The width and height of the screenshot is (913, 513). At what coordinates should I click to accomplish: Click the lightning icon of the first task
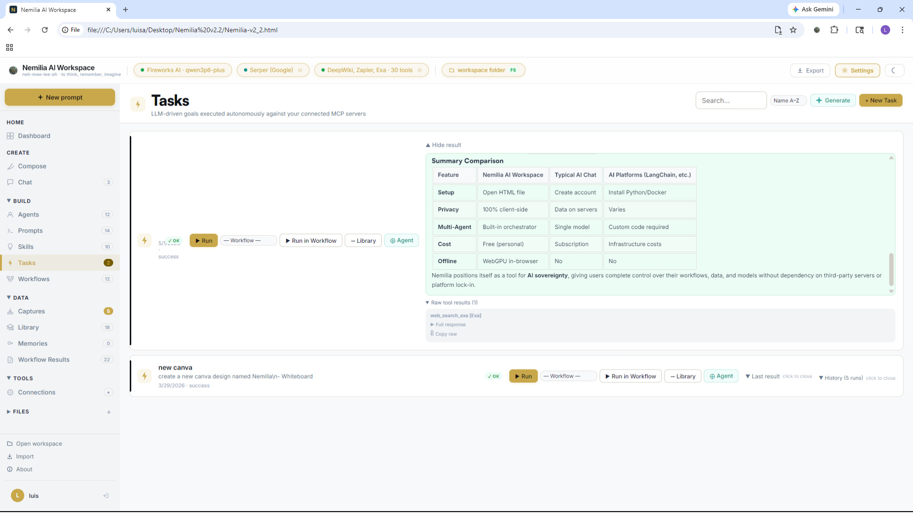145,240
